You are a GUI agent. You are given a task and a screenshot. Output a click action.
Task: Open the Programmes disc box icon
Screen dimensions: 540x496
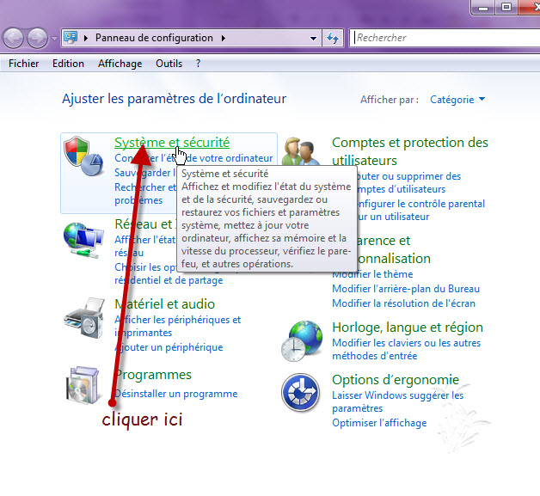(83, 385)
